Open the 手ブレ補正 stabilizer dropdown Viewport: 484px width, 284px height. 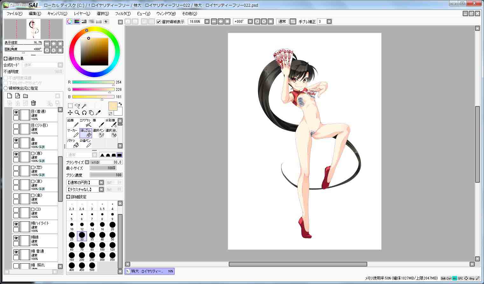pyautogui.click(x=329, y=22)
